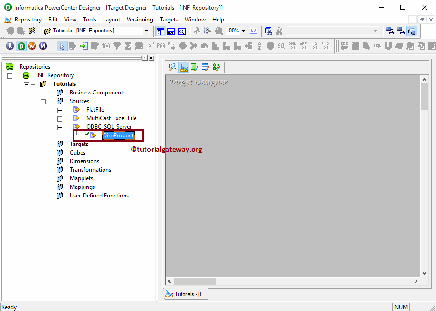This screenshot has height=311, width=436.
Task: Open Workflow Monitor via M icon
Action: coord(43,45)
